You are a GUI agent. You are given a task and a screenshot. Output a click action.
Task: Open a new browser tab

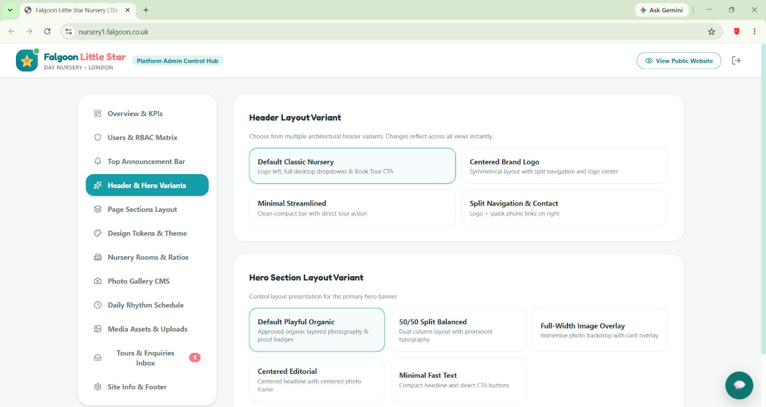[x=146, y=10]
